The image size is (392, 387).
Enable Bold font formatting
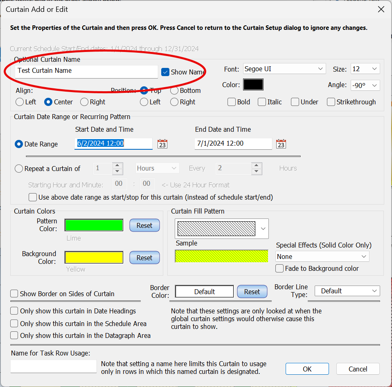click(231, 102)
